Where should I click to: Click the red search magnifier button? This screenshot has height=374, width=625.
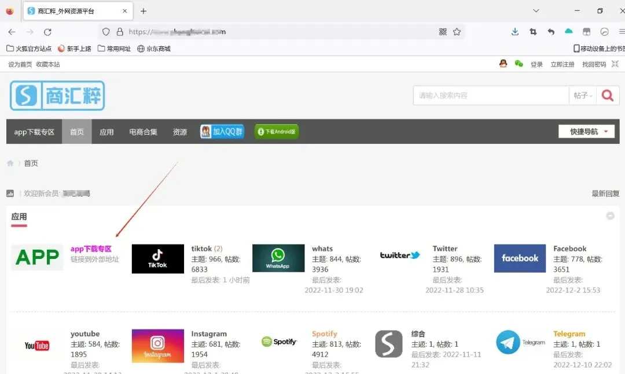click(x=608, y=95)
